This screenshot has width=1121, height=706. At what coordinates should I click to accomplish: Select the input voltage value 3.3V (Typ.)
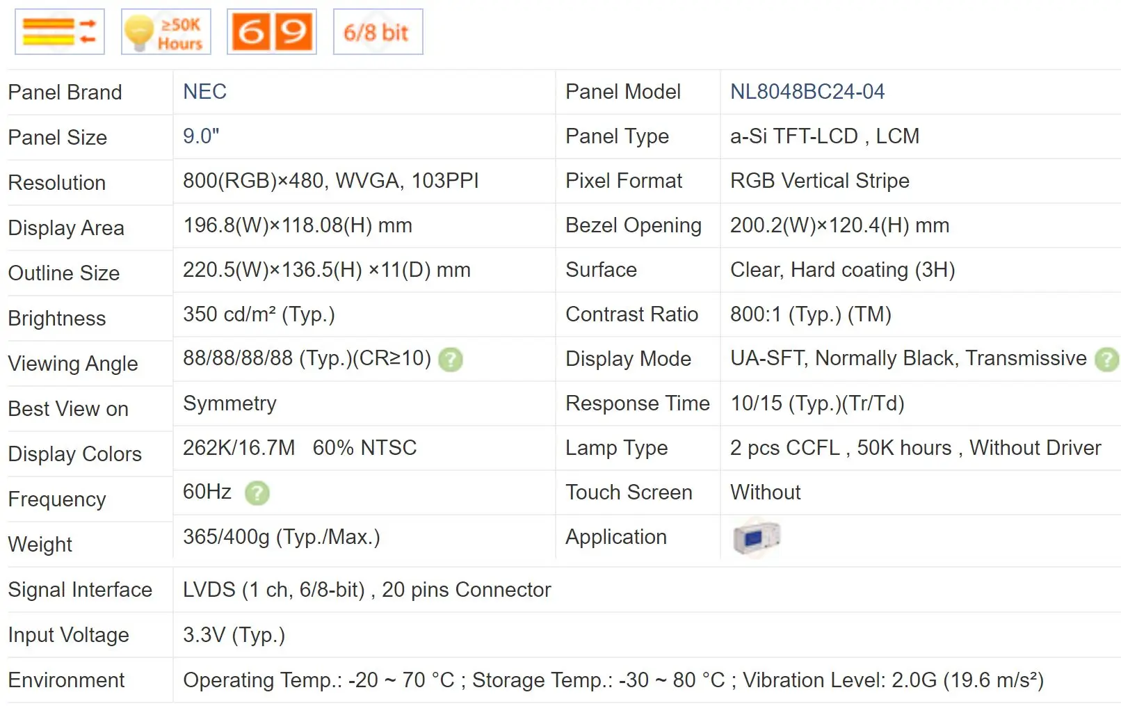point(234,635)
